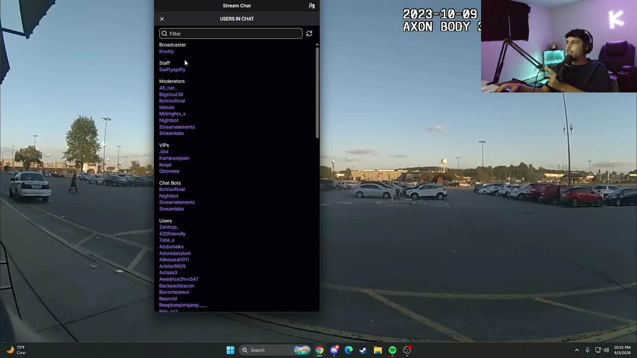Viewport: 637px width, 358px height.
Task: Select moderator Mendo
Action: pos(167,107)
